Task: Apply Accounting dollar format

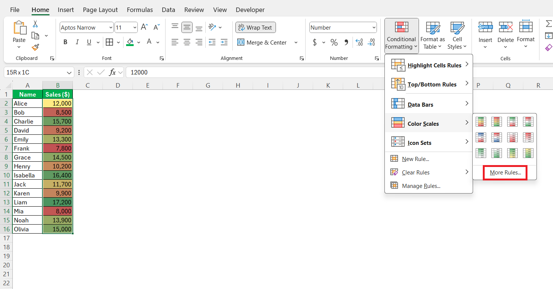Action: point(315,42)
